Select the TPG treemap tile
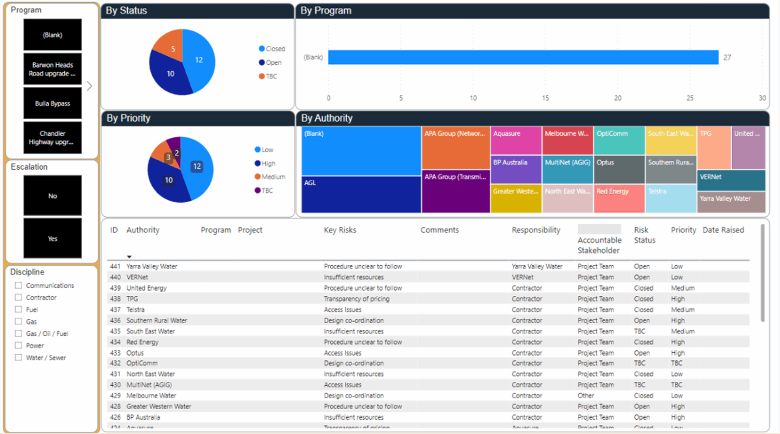Viewport: 780px width, 434px height. click(x=714, y=148)
